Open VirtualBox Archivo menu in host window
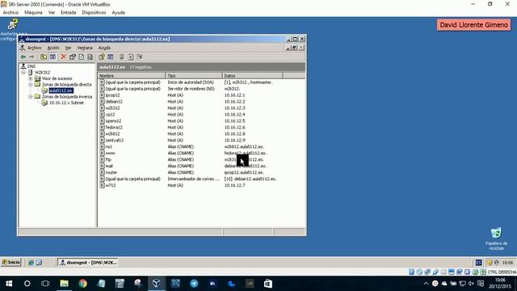The width and height of the screenshot is (517, 291). (x=11, y=13)
